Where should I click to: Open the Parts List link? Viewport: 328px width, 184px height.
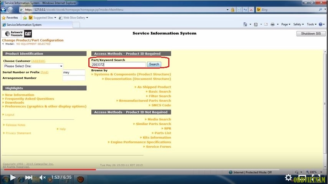coord(162,133)
